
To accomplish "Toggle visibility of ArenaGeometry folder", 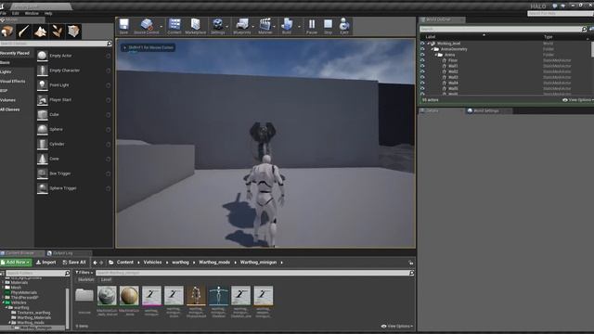I will coord(422,49).
